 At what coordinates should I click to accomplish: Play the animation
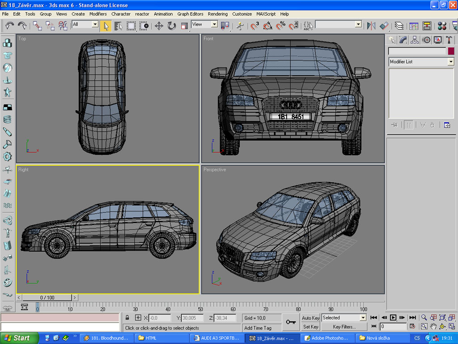coord(393,318)
